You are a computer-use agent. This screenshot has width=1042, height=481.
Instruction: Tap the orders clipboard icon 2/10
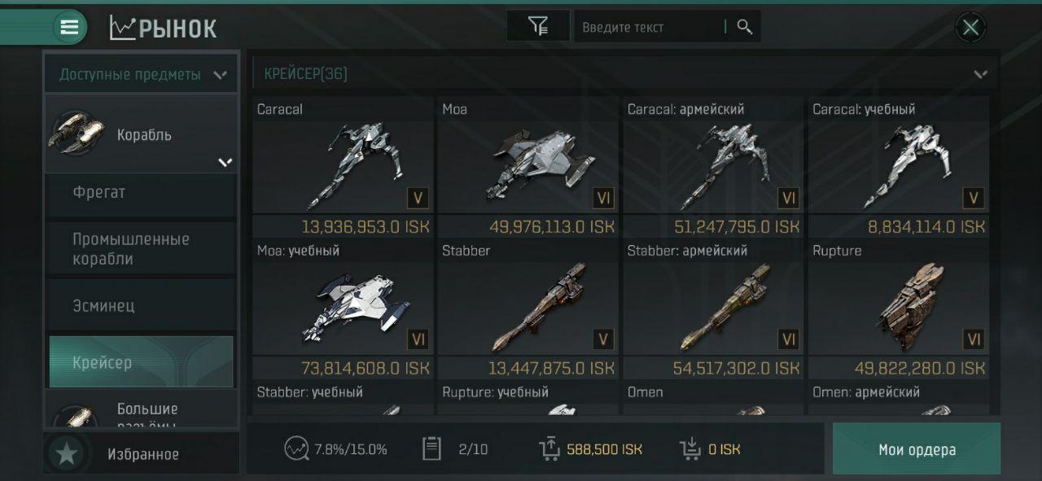(x=431, y=448)
